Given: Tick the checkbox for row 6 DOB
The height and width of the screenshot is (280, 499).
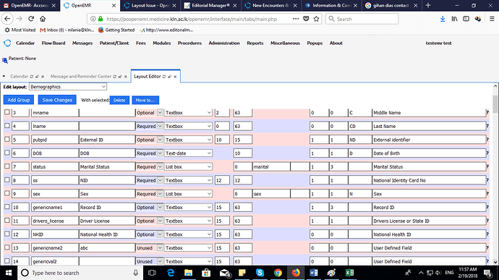Looking at the screenshot, I should pyautogui.click(x=7, y=153).
